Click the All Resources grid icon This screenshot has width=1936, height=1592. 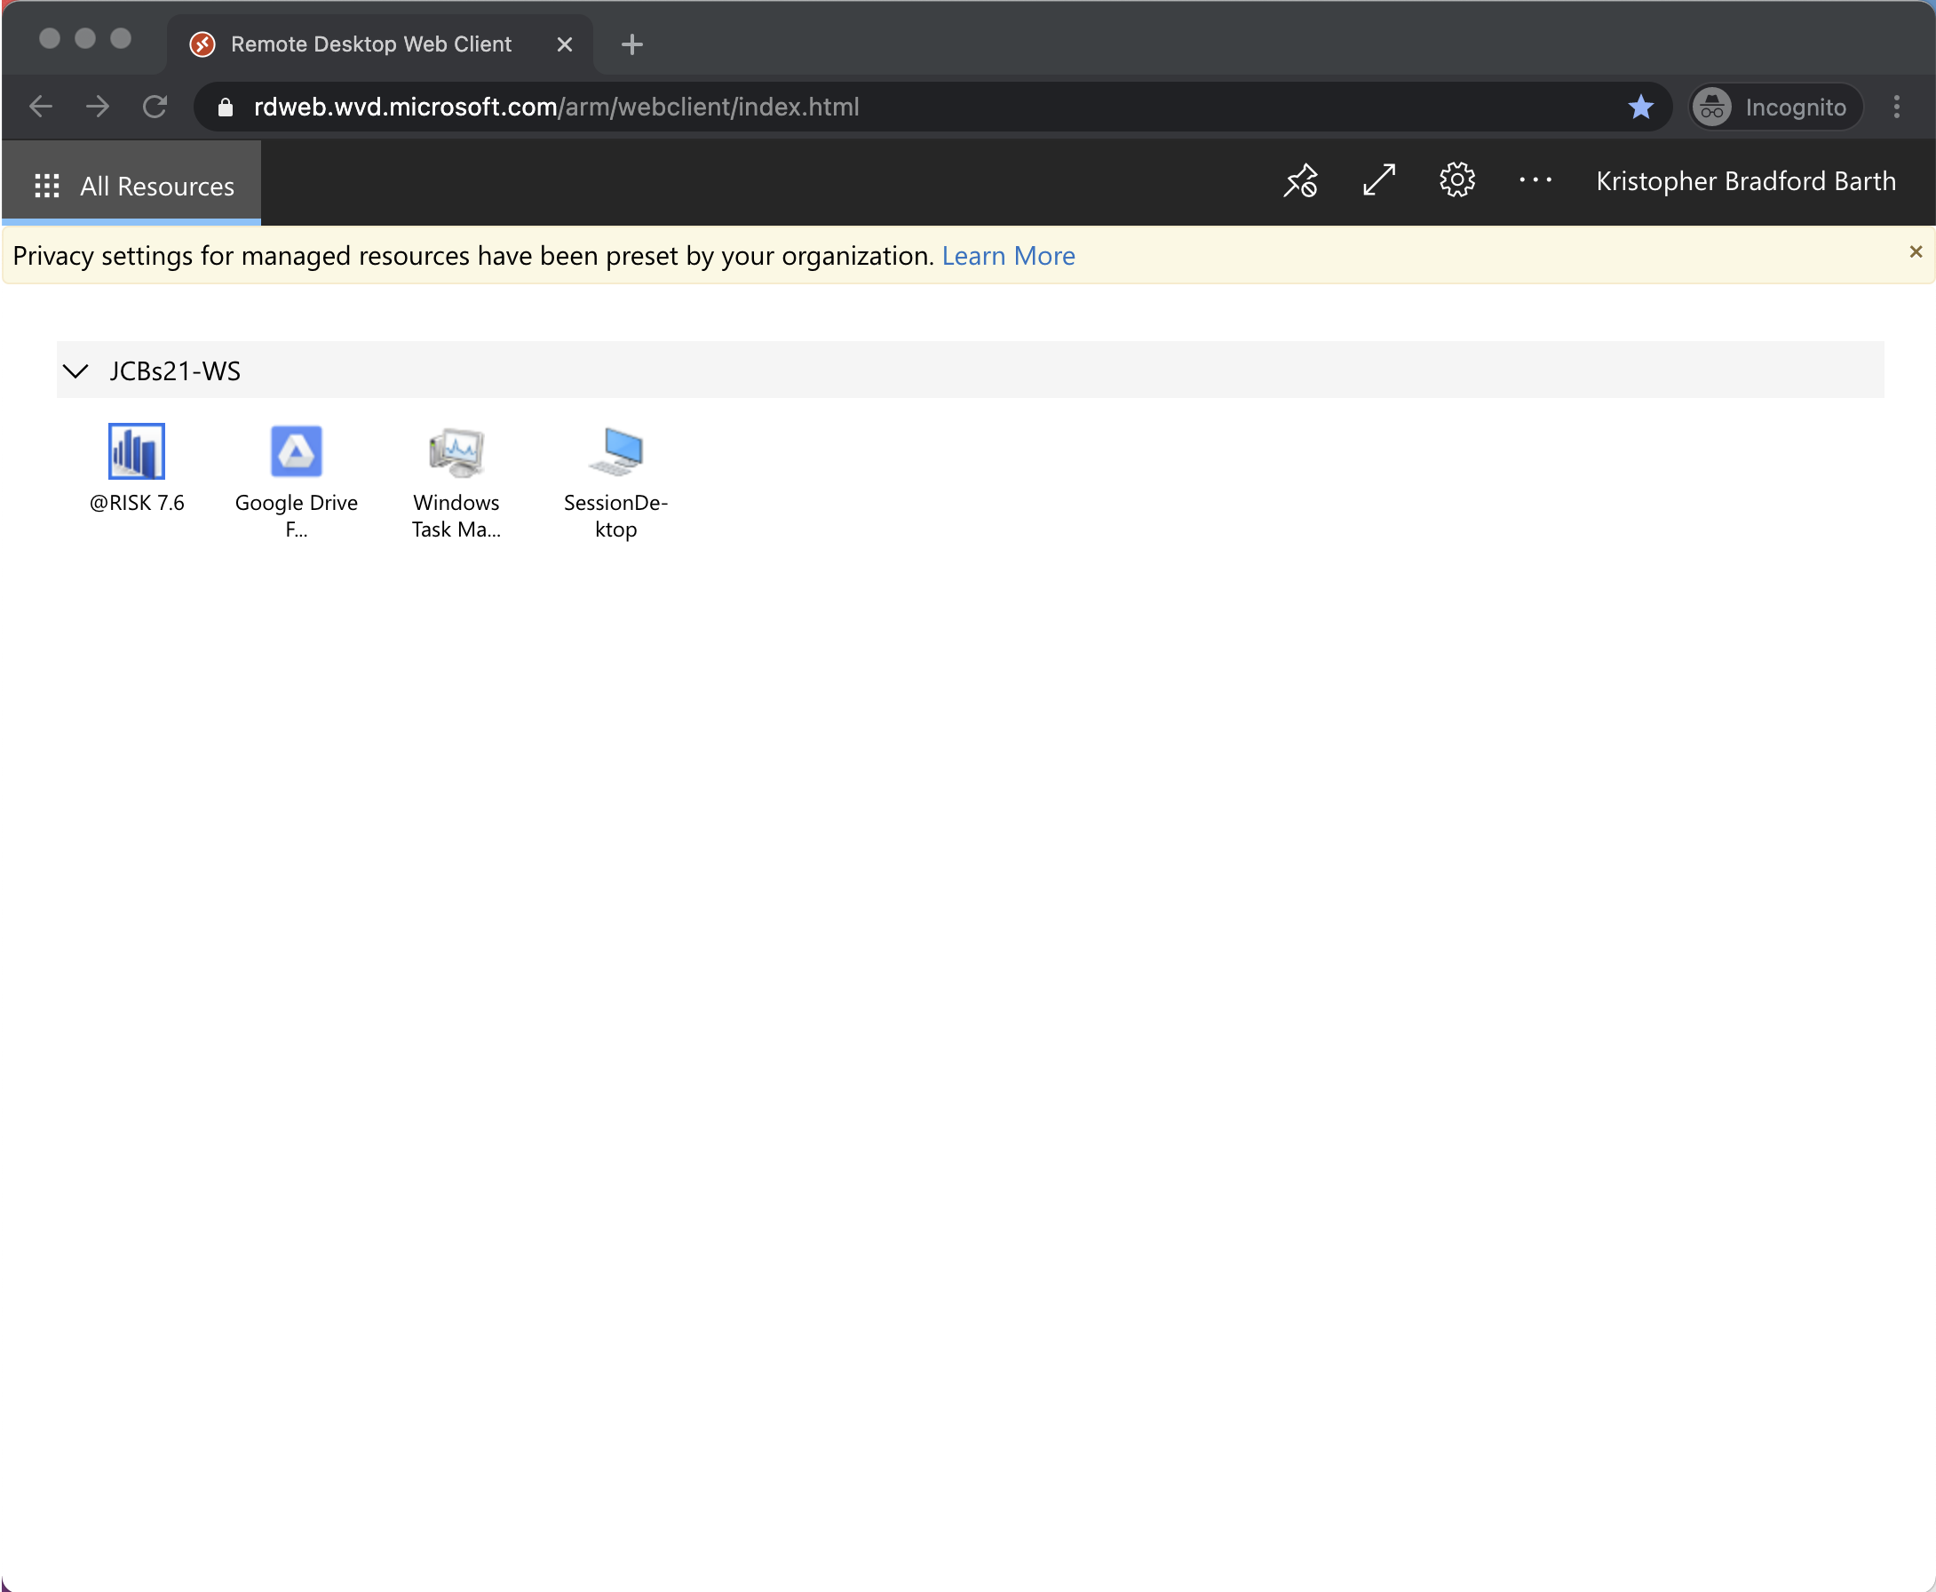(47, 187)
